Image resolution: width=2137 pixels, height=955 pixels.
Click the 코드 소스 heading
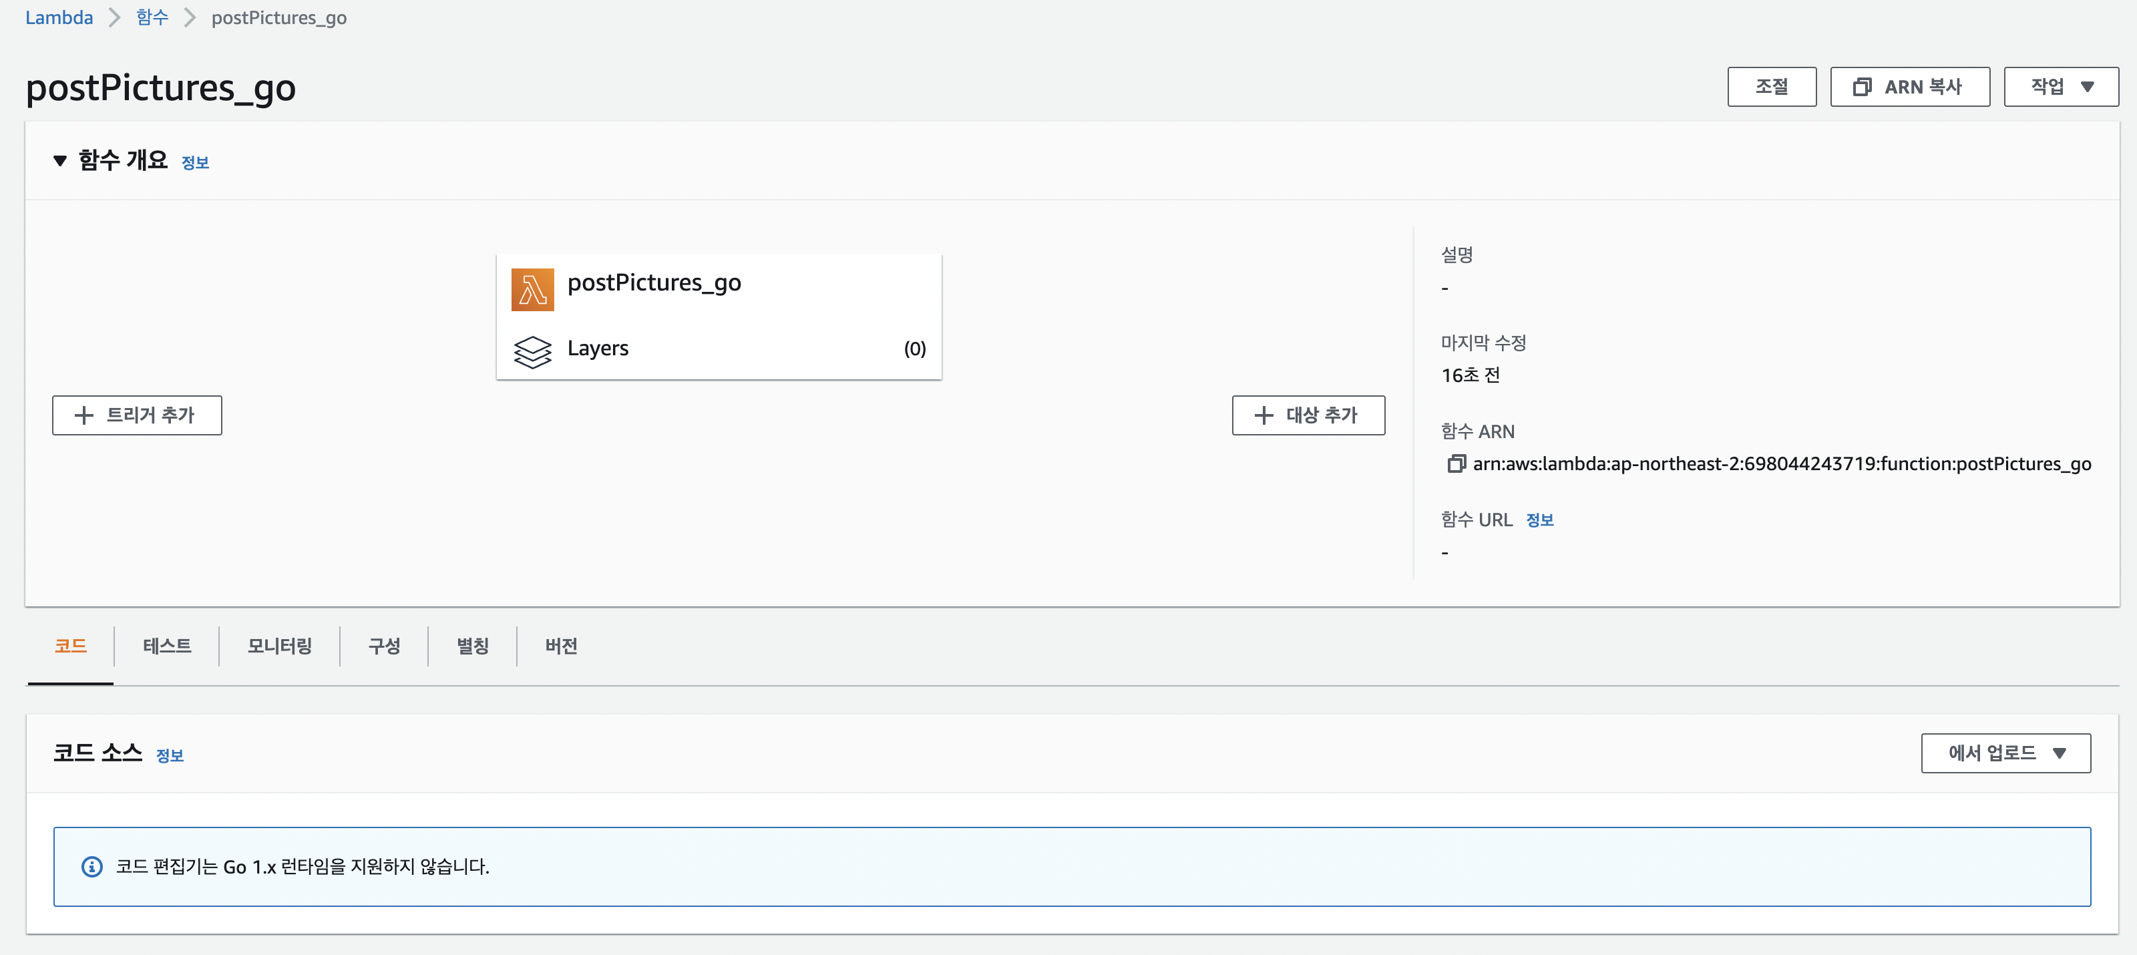click(98, 753)
